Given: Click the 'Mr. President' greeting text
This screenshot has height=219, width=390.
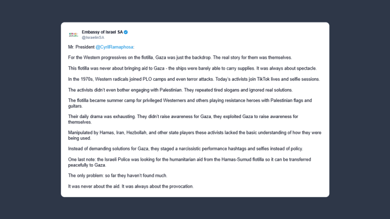Looking at the screenshot, I should coord(81,47).
